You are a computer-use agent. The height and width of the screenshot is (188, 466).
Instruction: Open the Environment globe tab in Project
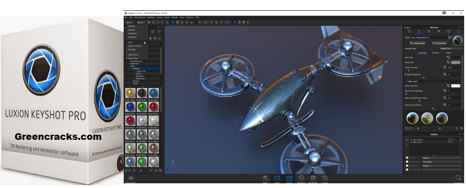(429, 31)
